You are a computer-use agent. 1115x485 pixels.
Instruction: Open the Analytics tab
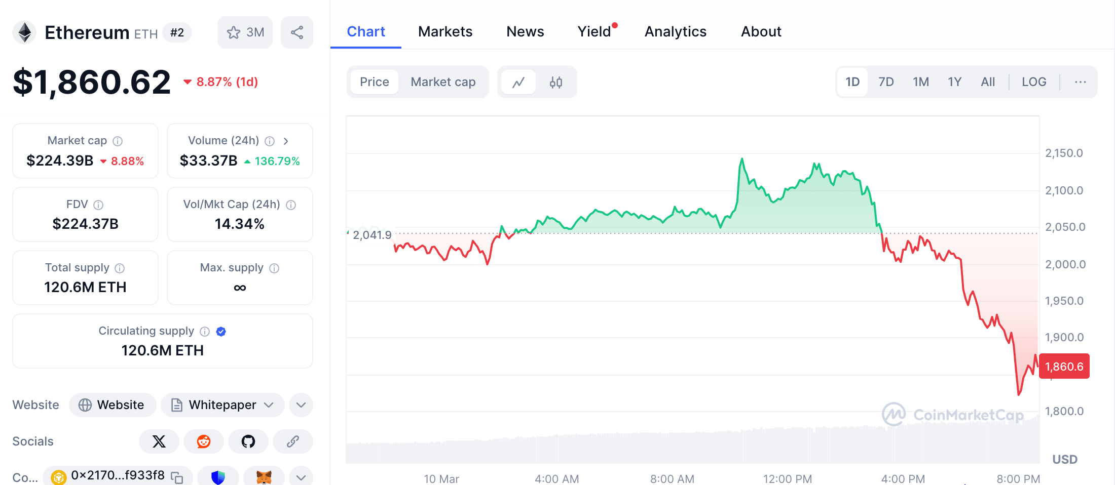675,31
